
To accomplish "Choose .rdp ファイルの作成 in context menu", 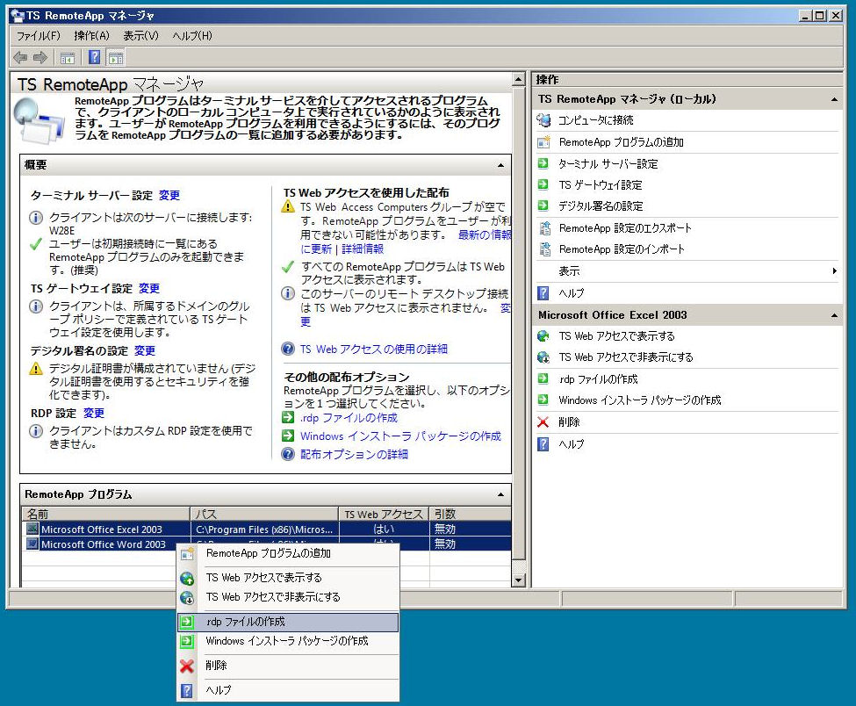I will tap(288, 622).
